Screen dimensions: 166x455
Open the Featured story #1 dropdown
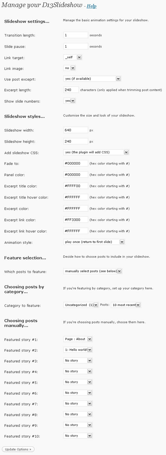pyautogui.click(x=78, y=339)
